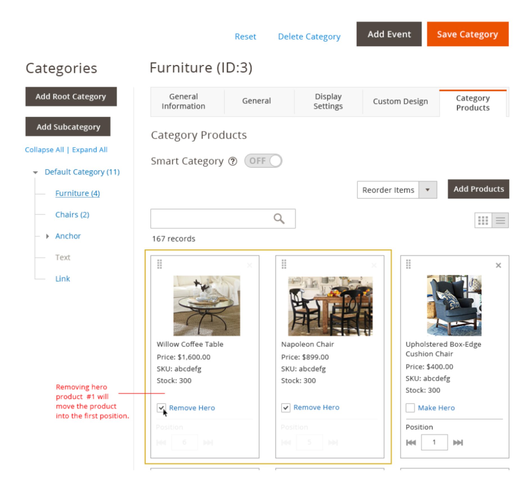Open the Custom Design tab
This screenshot has width=518, height=480.
(x=400, y=101)
